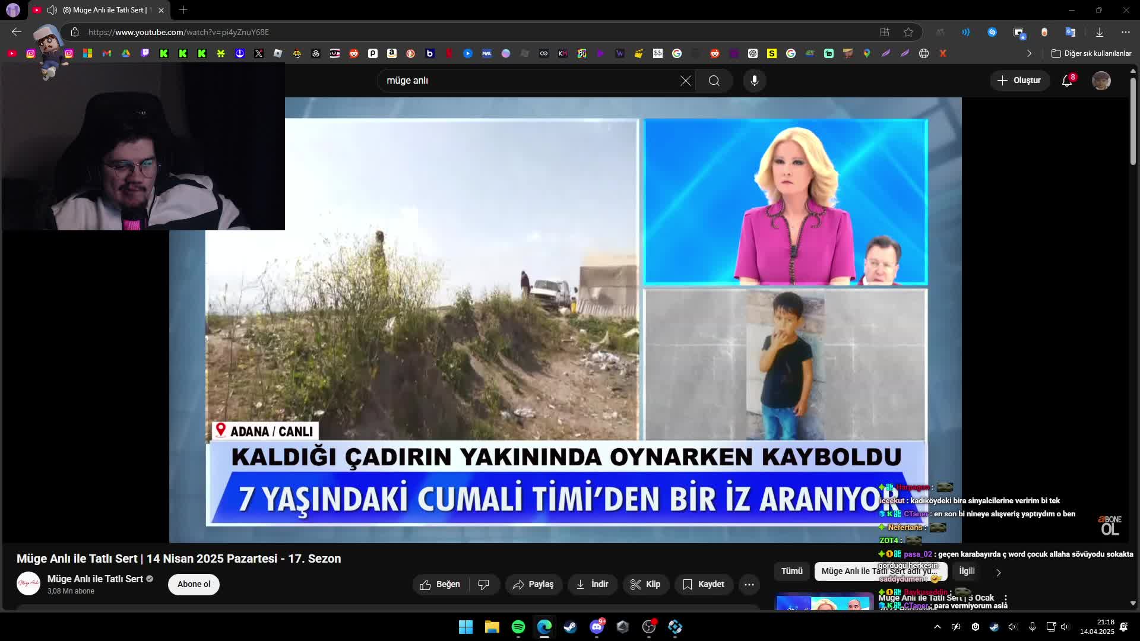Image resolution: width=1140 pixels, height=641 pixels.
Task: Add this page to favorites with the star icon
Action: click(x=908, y=32)
